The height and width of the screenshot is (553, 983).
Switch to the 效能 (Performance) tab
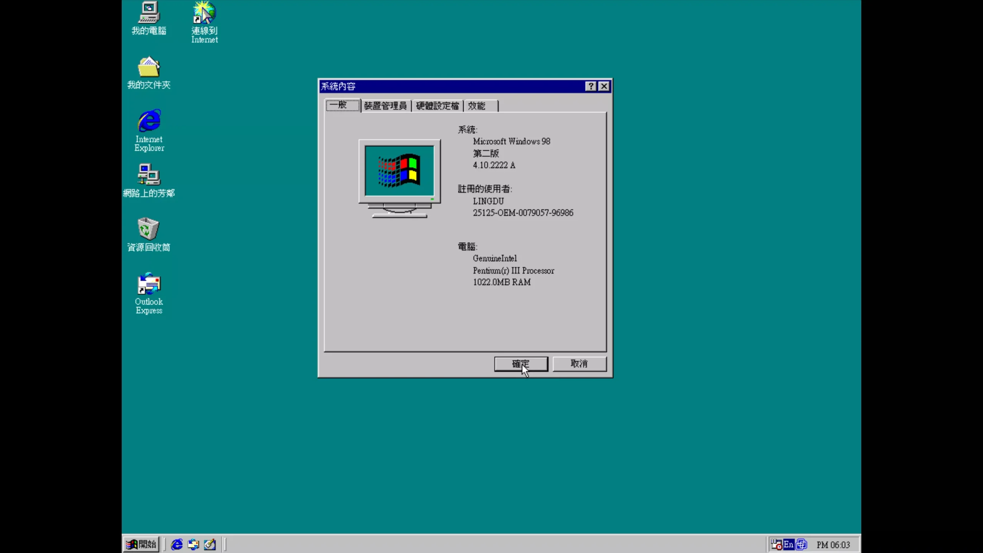pos(481,106)
